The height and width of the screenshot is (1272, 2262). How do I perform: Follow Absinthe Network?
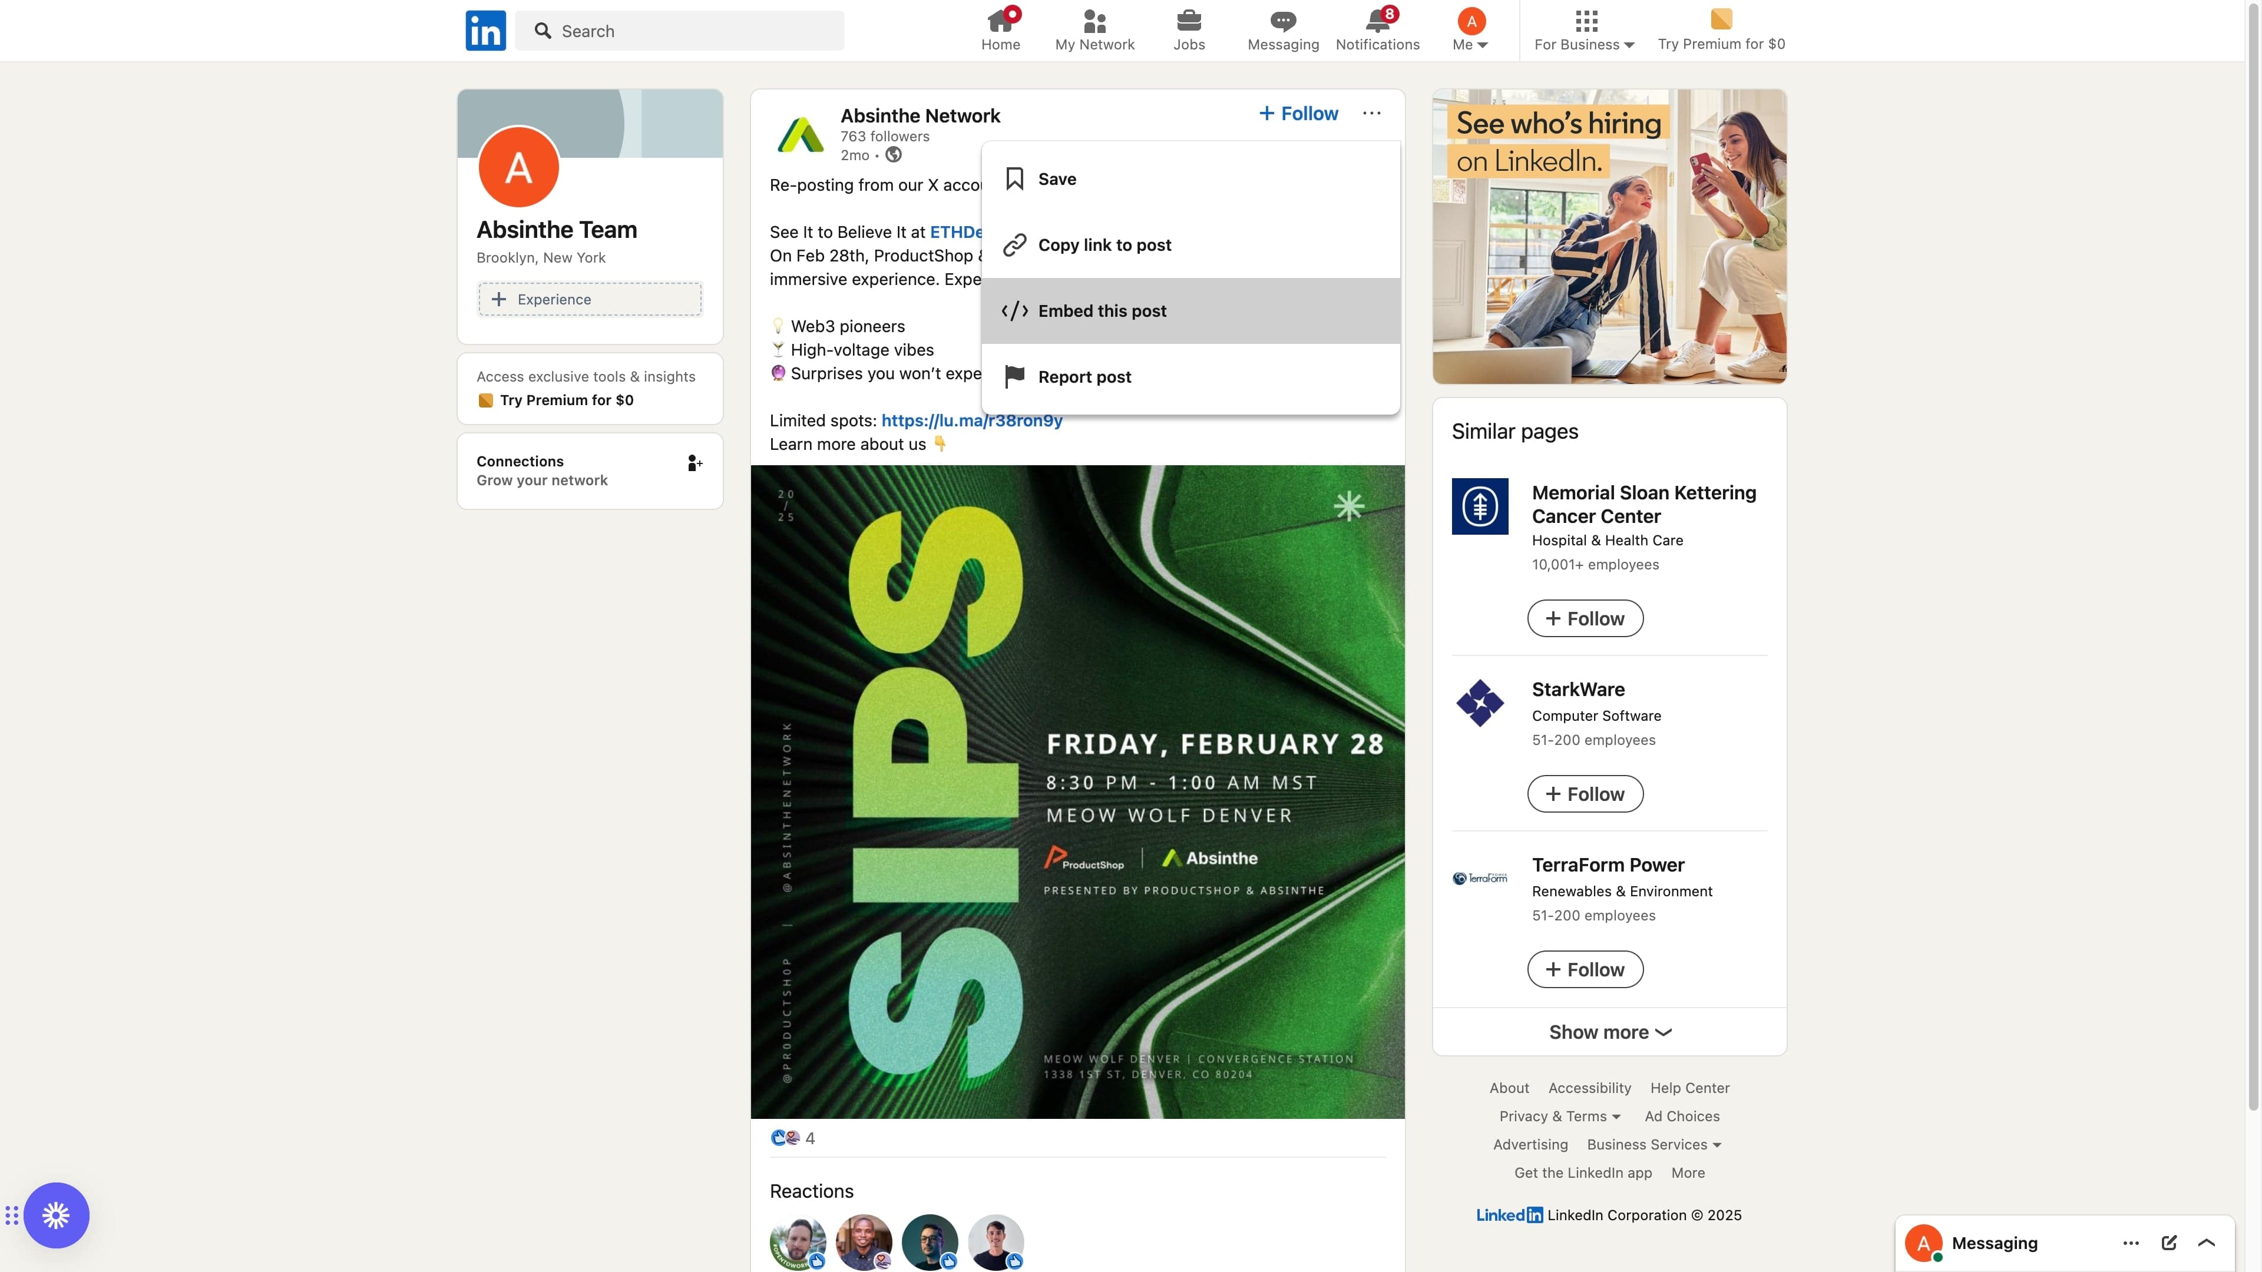point(1299,113)
